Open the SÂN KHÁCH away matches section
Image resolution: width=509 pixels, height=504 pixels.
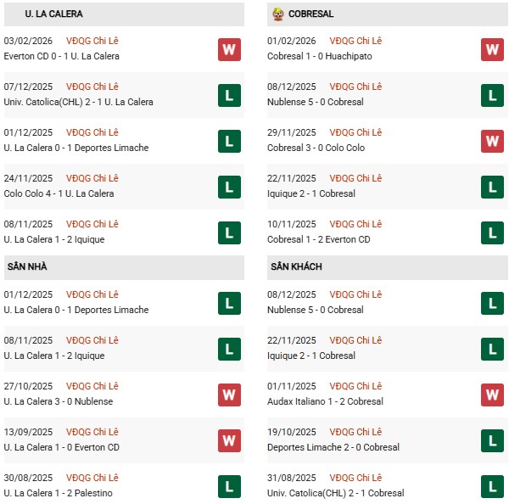(296, 267)
